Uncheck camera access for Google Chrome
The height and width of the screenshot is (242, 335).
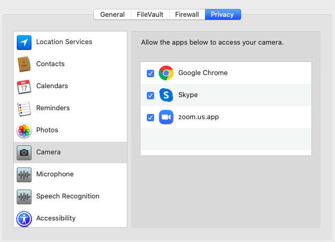coord(150,73)
